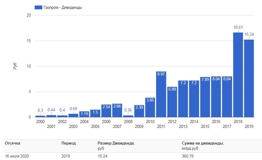
Task: Click the 2004 bar showing 1.19
Action: click(84, 114)
